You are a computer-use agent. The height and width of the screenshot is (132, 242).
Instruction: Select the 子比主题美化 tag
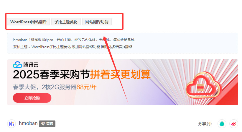66,22
